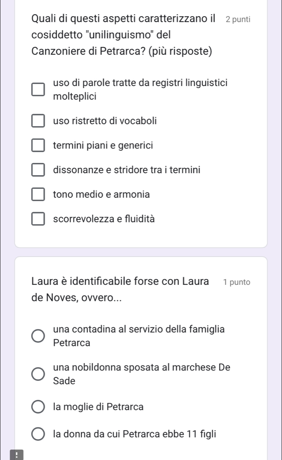Click the '1 punto' score label
This screenshot has width=282, height=460.
click(x=237, y=282)
